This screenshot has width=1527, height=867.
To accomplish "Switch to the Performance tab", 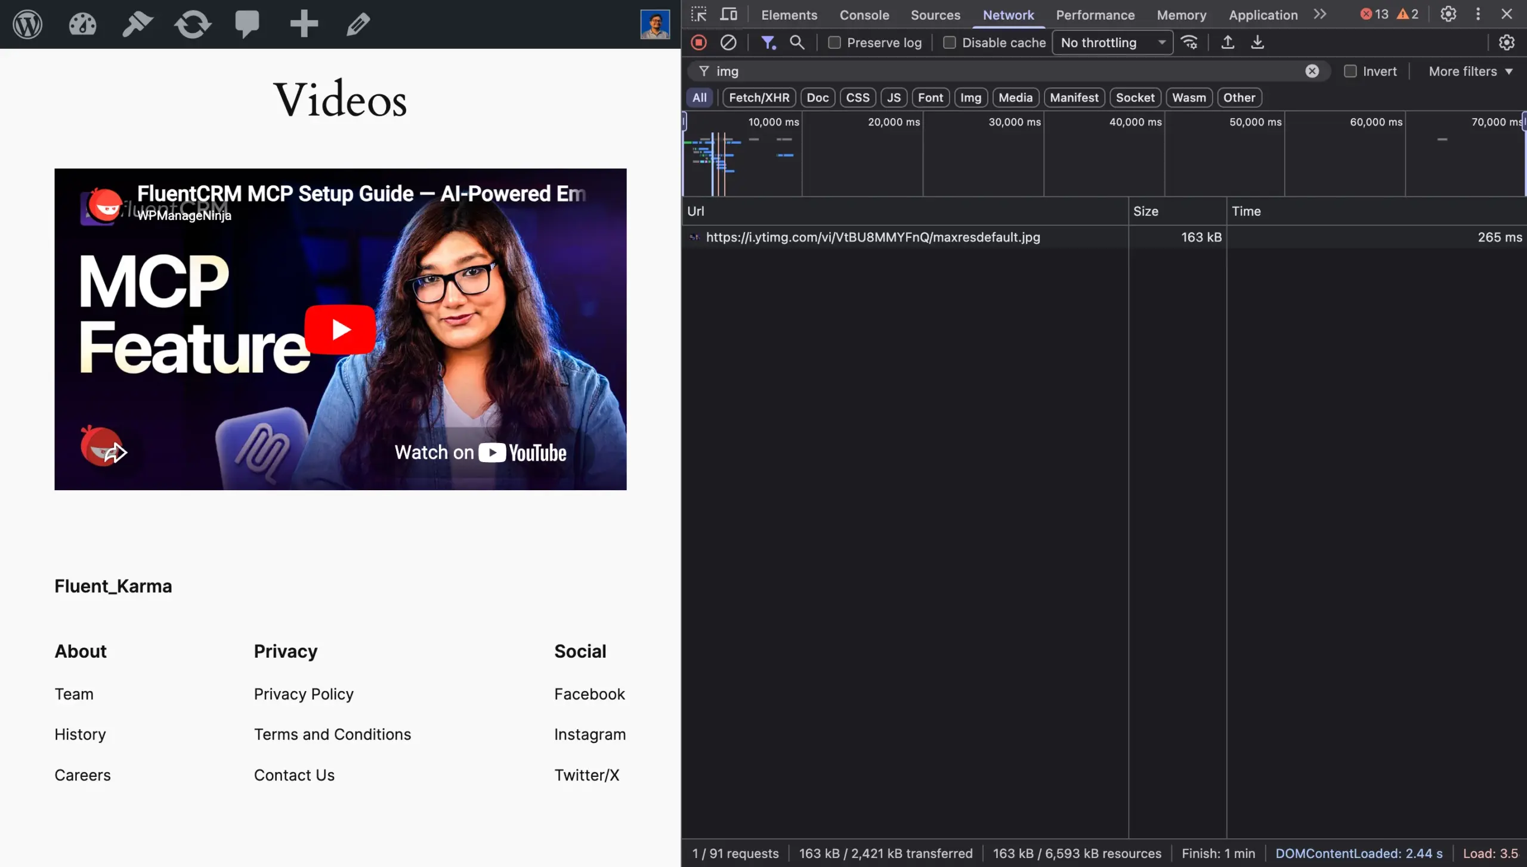I will point(1095,15).
